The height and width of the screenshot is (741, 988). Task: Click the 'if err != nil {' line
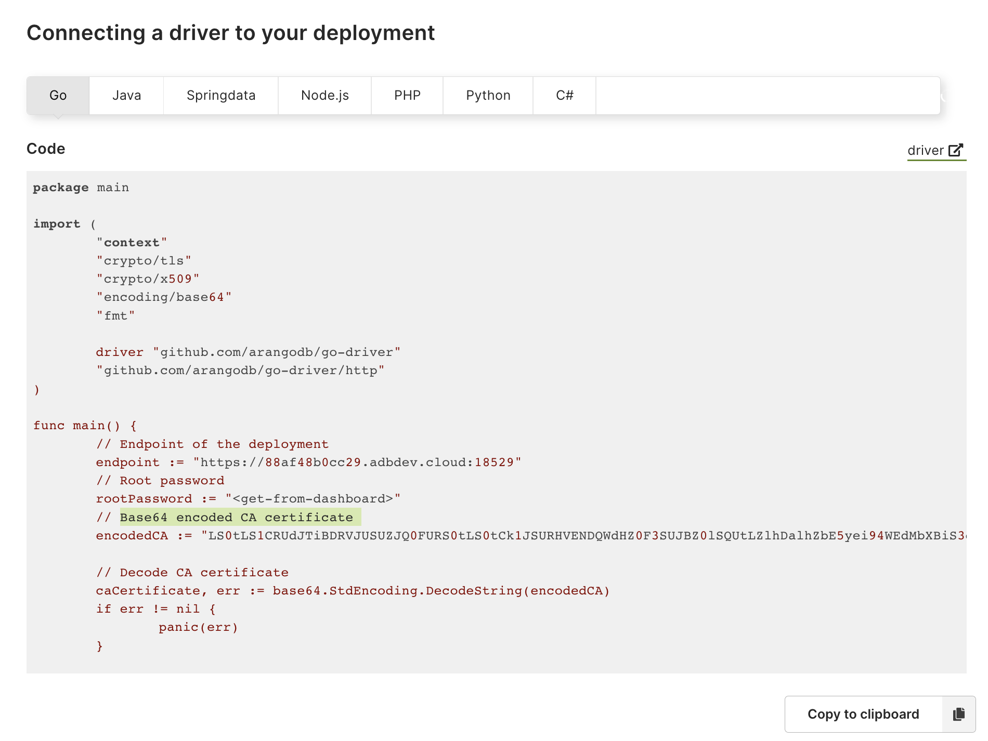point(156,609)
